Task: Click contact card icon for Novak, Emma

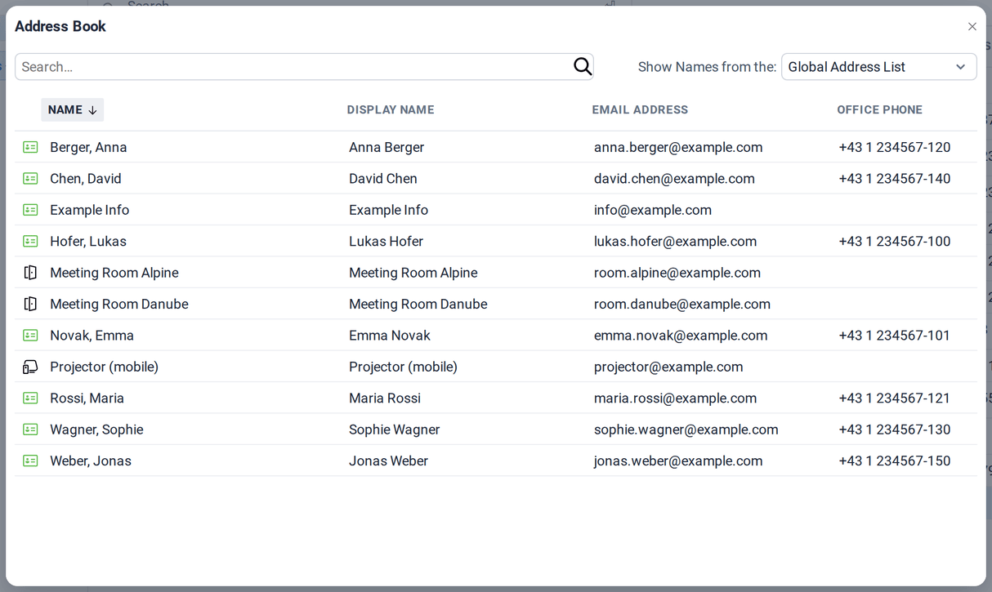Action: pyautogui.click(x=30, y=336)
